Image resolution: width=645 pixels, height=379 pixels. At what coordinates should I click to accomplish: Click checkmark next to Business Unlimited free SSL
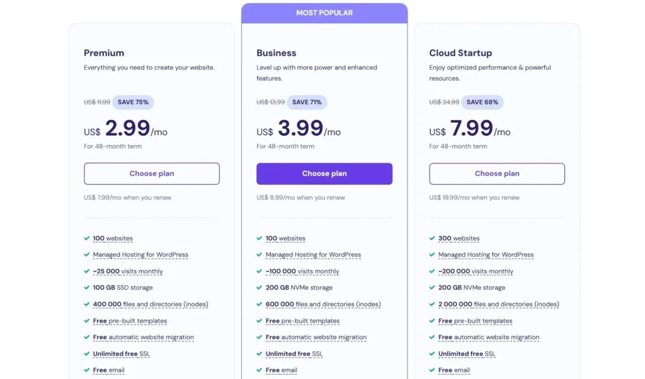(x=260, y=354)
